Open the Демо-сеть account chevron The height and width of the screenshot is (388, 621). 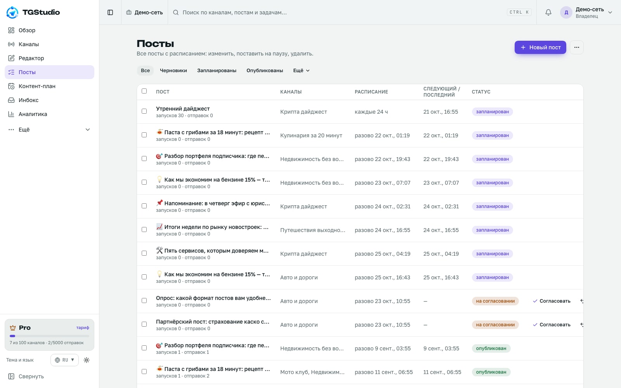coord(610,12)
